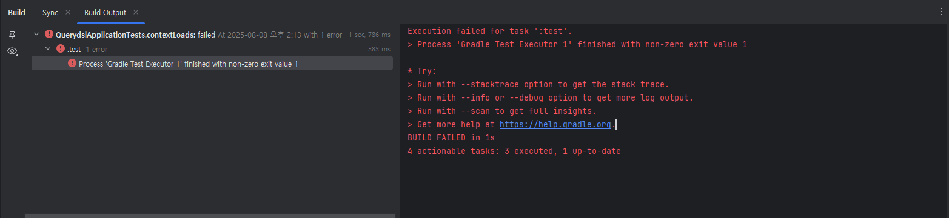This screenshot has width=949, height=218.
Task: Click the 'Run with --stacktrace' output line
Action: [538, 84]
